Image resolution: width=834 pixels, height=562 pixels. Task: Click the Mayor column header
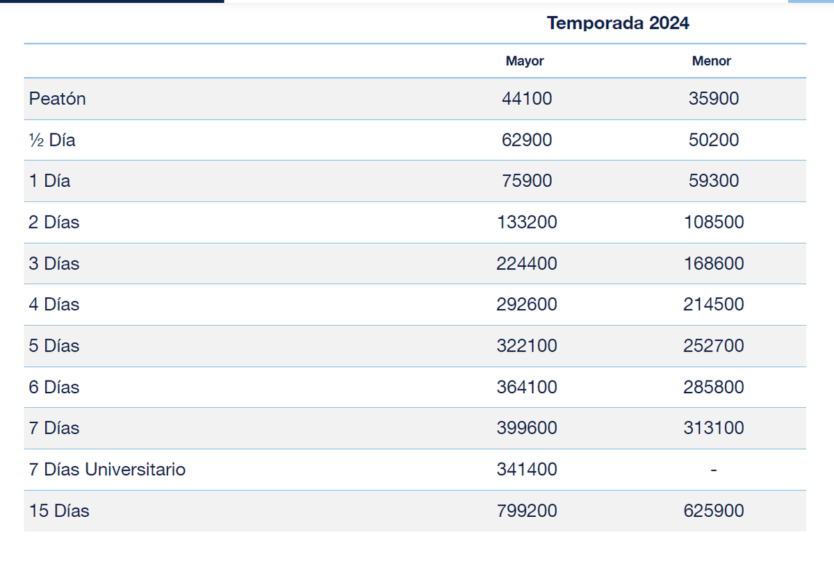(525, 61)
